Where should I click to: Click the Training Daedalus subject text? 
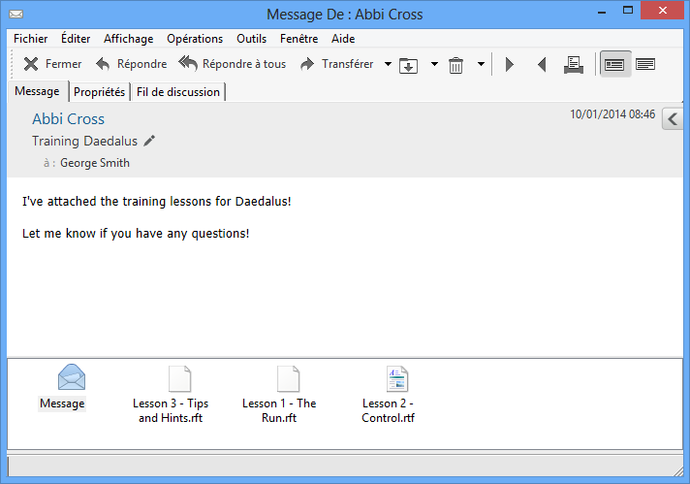point(84,141)
